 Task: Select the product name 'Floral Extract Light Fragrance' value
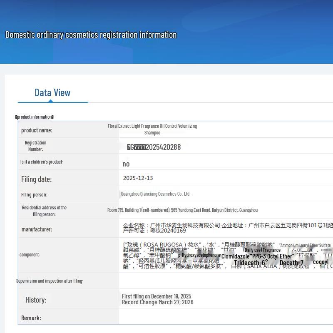[152, 129]
